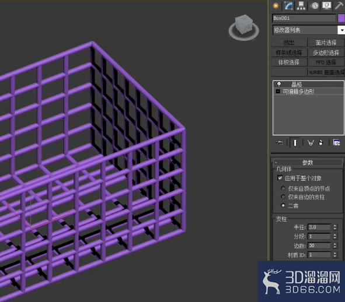Click the 体积选择 modifier button
This screenshot has height=302, width=345.
[x=289, y=62]
